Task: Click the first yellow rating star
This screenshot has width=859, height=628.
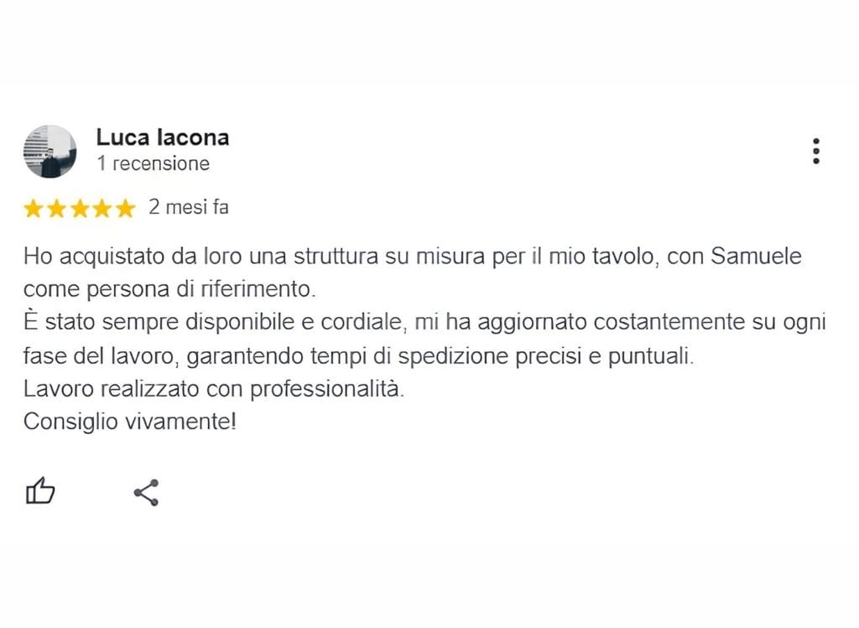Action: click(x=34, y=209)
